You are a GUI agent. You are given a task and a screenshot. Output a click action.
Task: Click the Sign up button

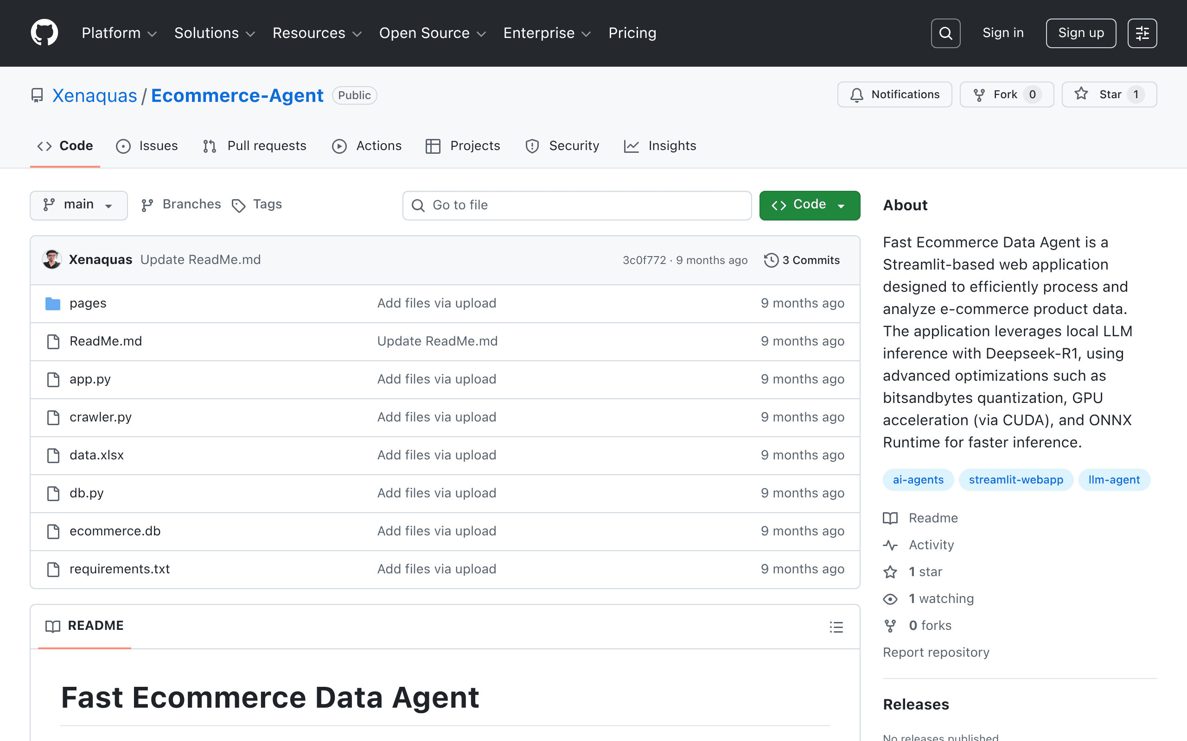click(1081, 33)
